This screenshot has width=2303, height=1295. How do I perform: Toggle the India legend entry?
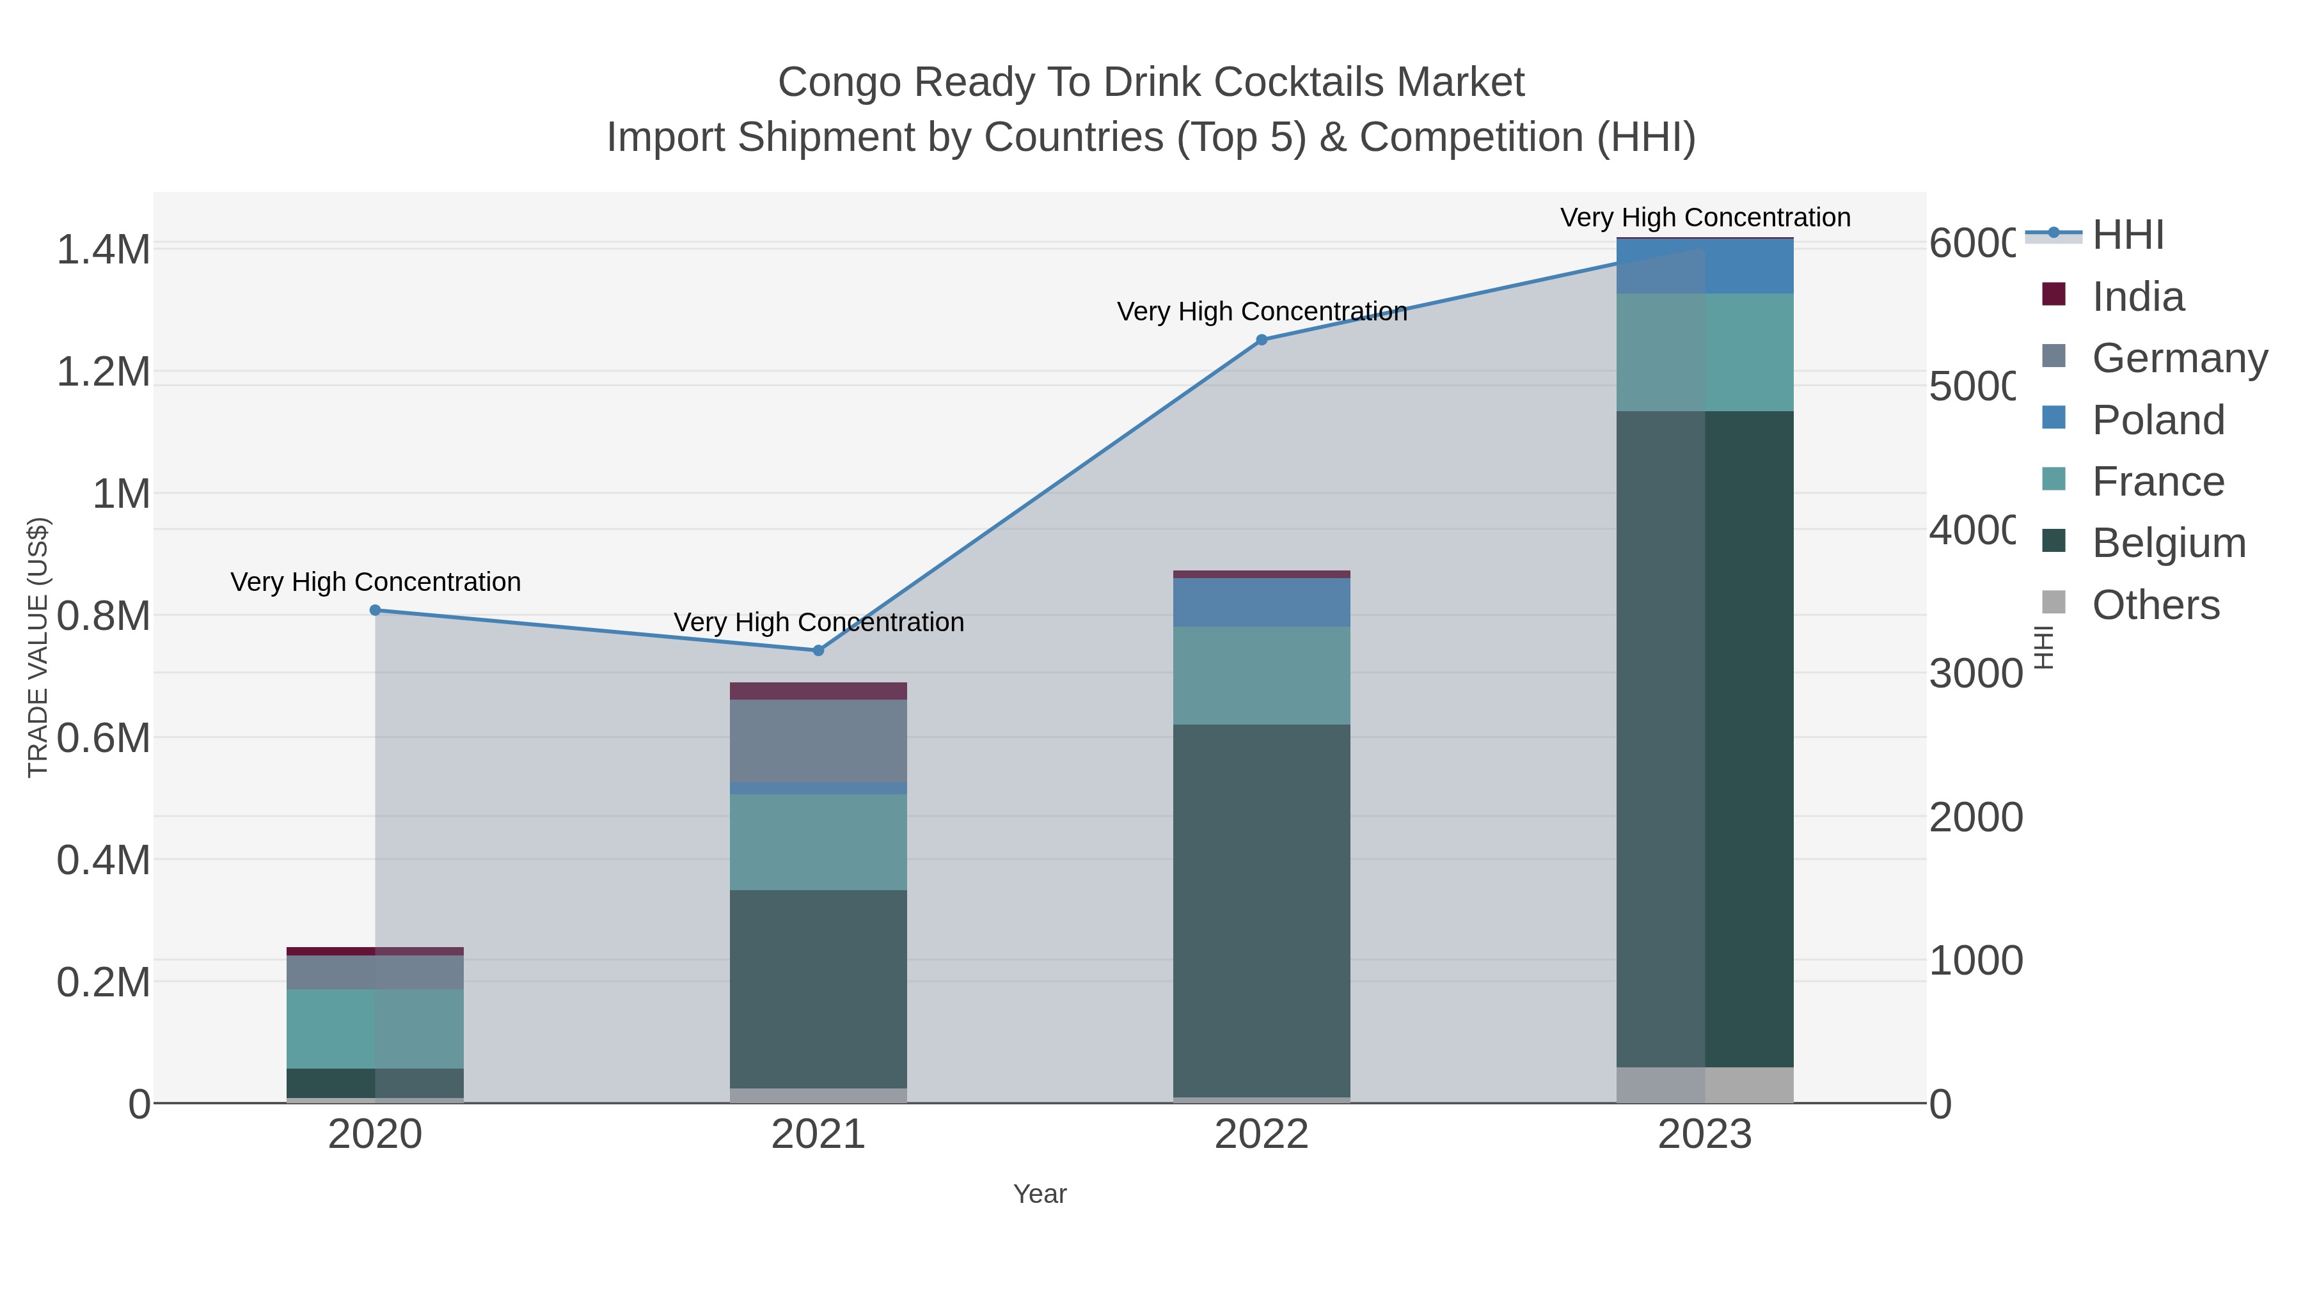pyautogui.click(x=2114, y=297)
